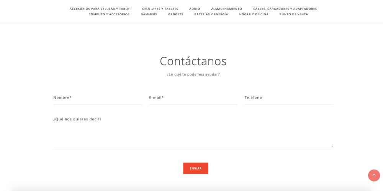Open Accesorios para Celular y Tablet menu

100,9
